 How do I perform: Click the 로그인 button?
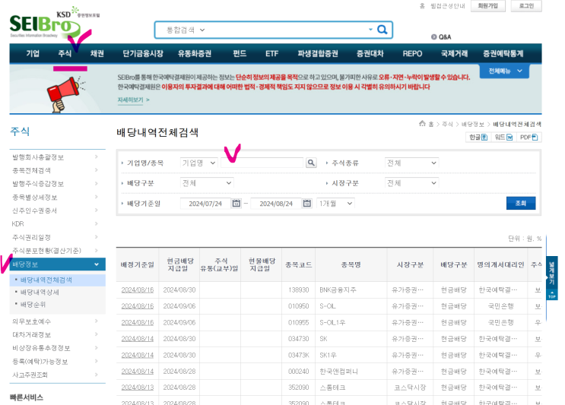(x=526, y=6)
